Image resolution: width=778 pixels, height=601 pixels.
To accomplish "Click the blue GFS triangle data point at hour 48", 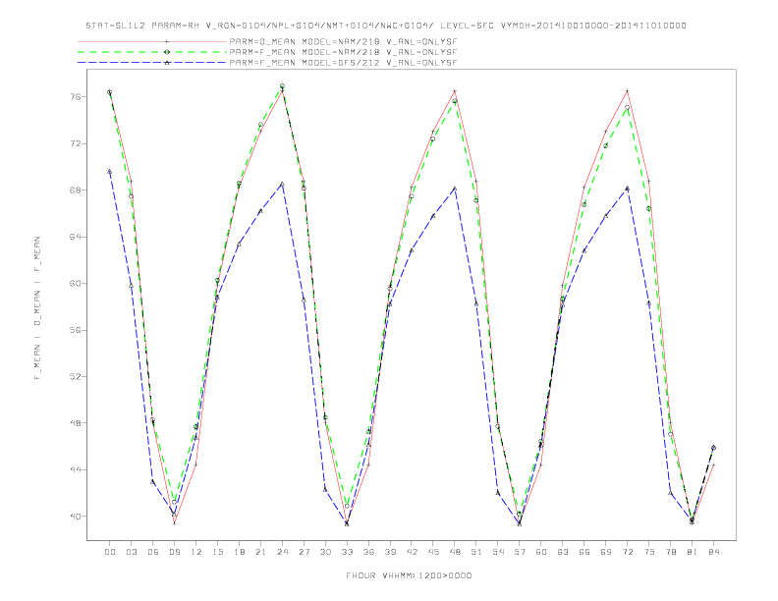I will (455, 189).
